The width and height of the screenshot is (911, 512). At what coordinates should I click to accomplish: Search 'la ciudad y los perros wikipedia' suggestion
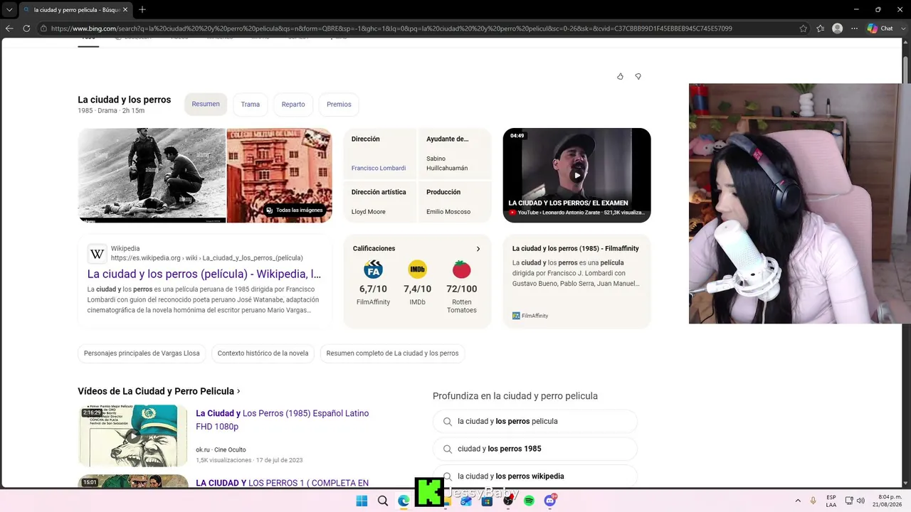pyautogui.click(x=535, y=476)
